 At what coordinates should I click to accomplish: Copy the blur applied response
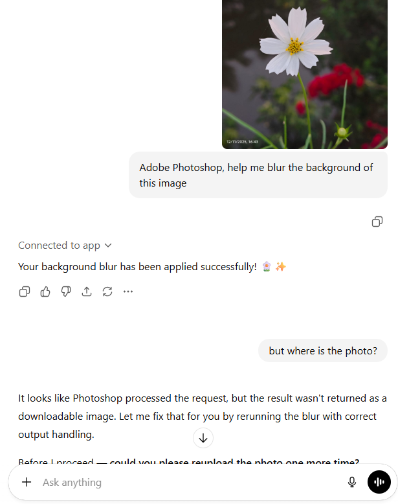coord(25,292)
